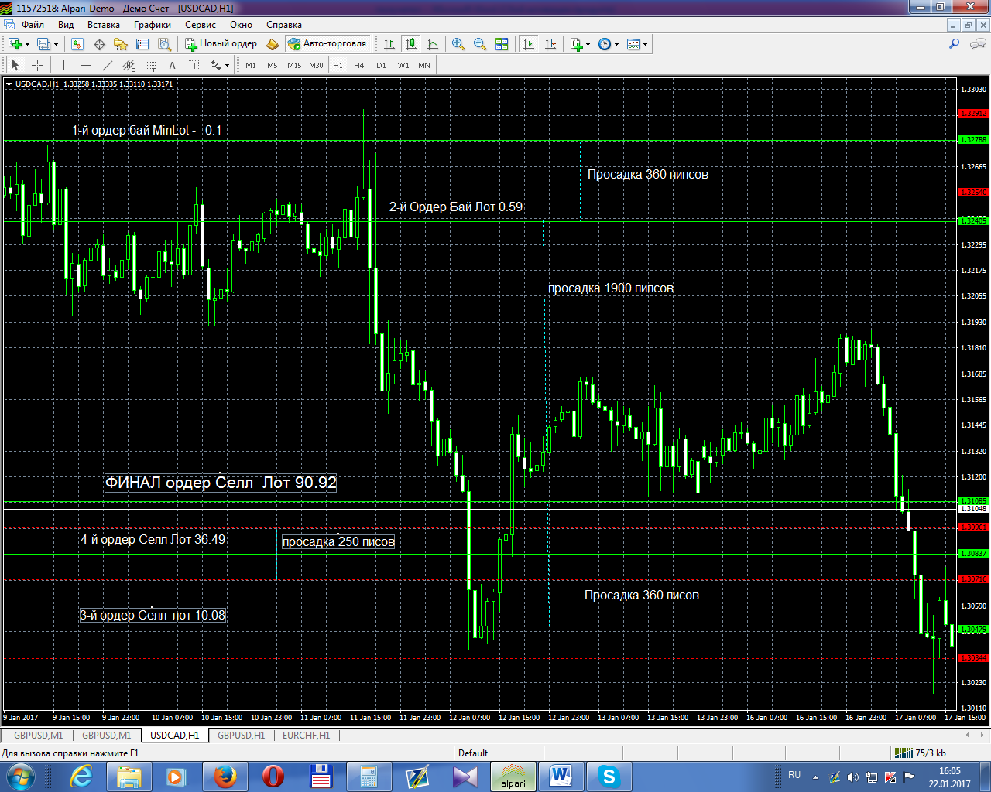This screenshot has height=792, width=991.
Task: Open Firefox from the taskbar
Action: [x=225, y=777]
